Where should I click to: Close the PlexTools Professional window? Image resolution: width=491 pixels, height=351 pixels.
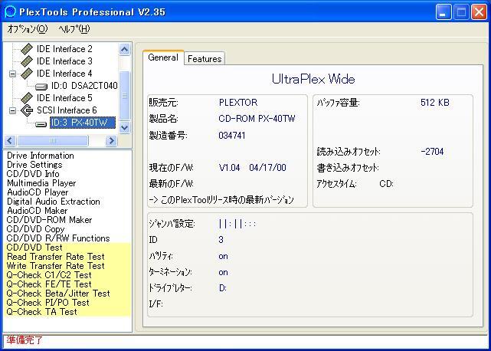point(479,12)
